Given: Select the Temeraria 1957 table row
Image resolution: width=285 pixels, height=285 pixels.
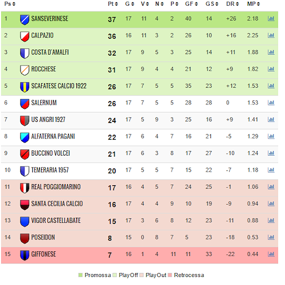Looking at the screenshot, I should (140, 171).
